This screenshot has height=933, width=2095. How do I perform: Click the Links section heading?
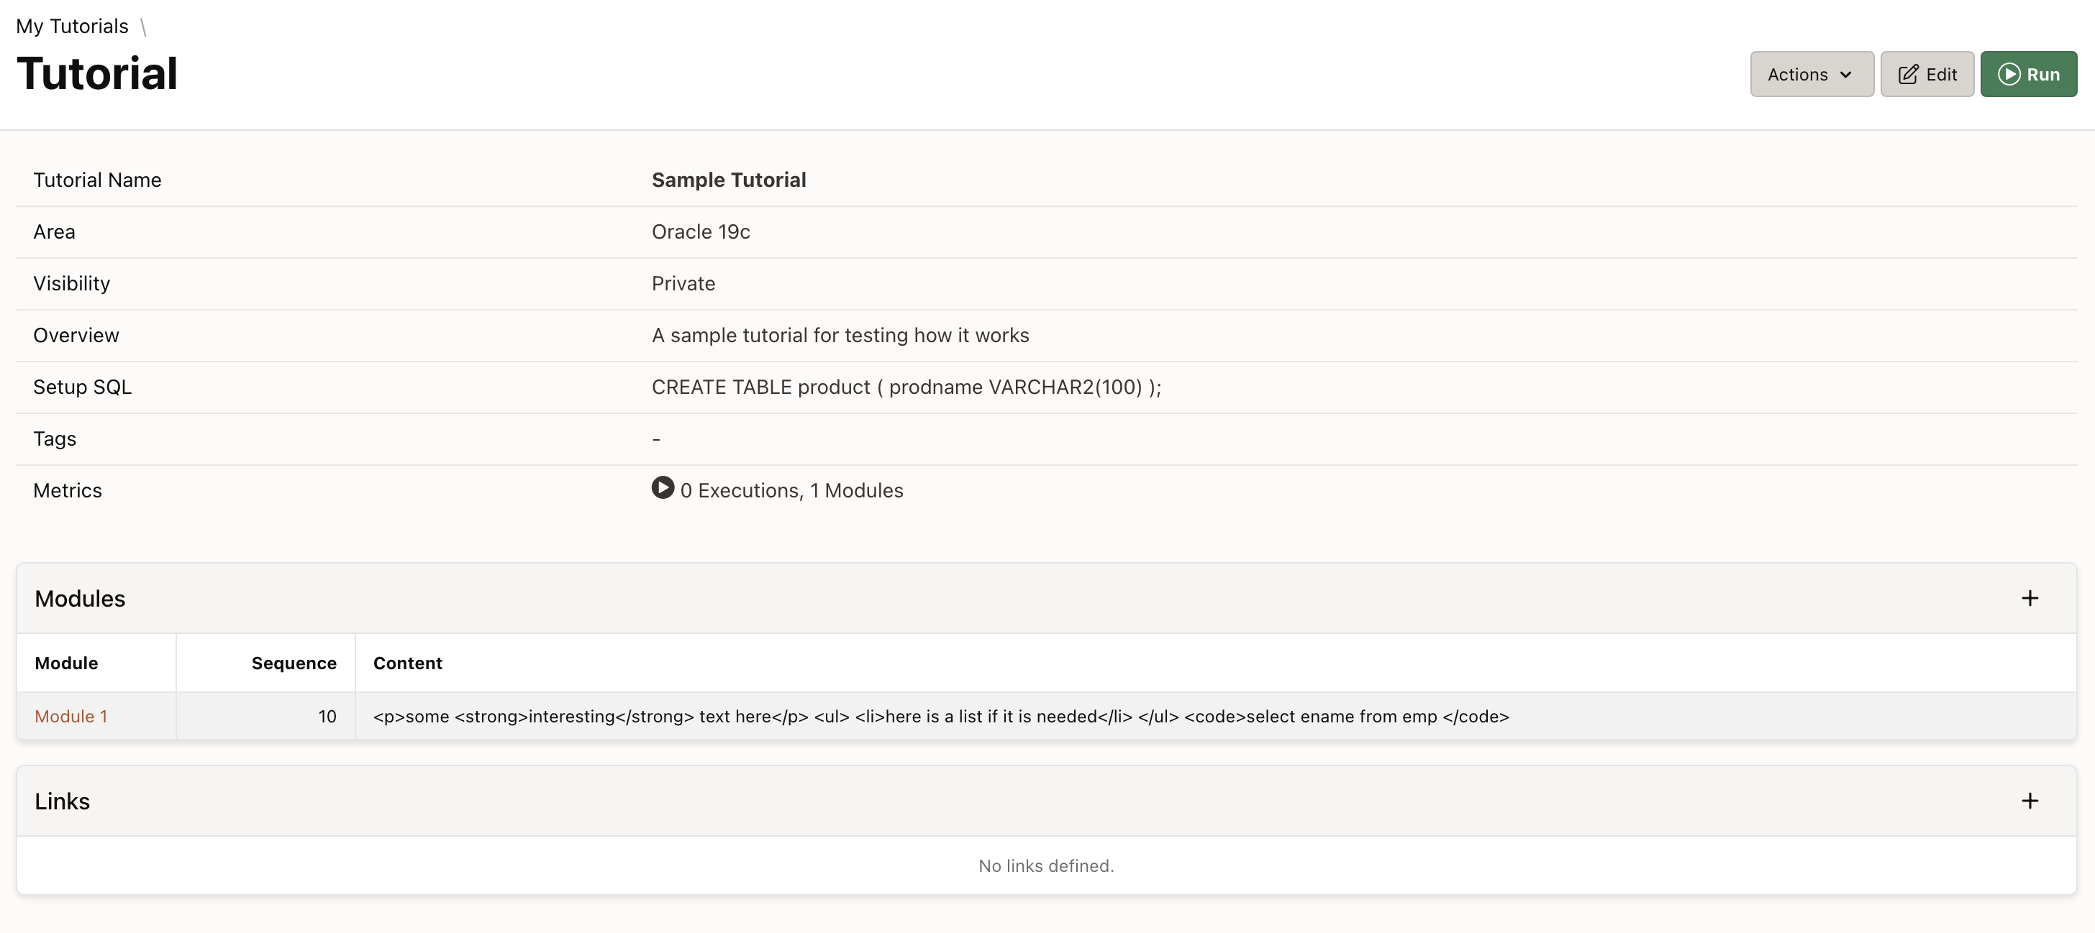[x=63, y=801]
